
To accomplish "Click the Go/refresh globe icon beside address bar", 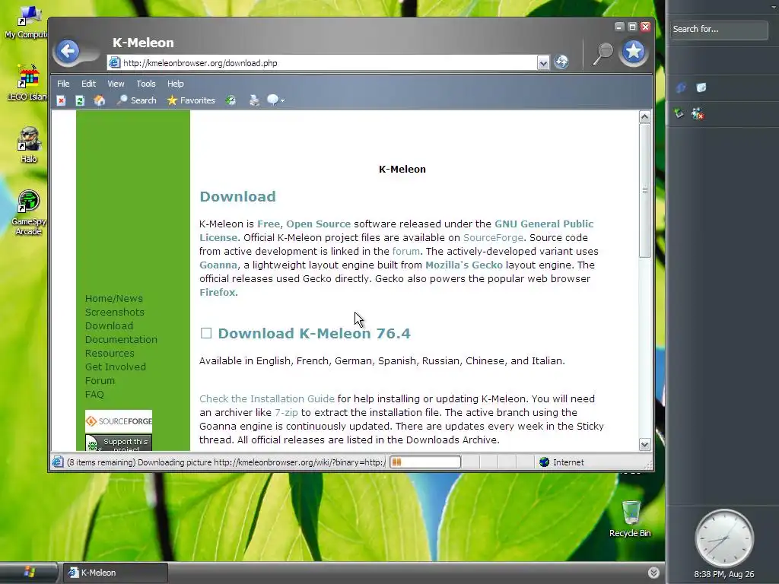I will pyautogui.click(x=561, y=62).
